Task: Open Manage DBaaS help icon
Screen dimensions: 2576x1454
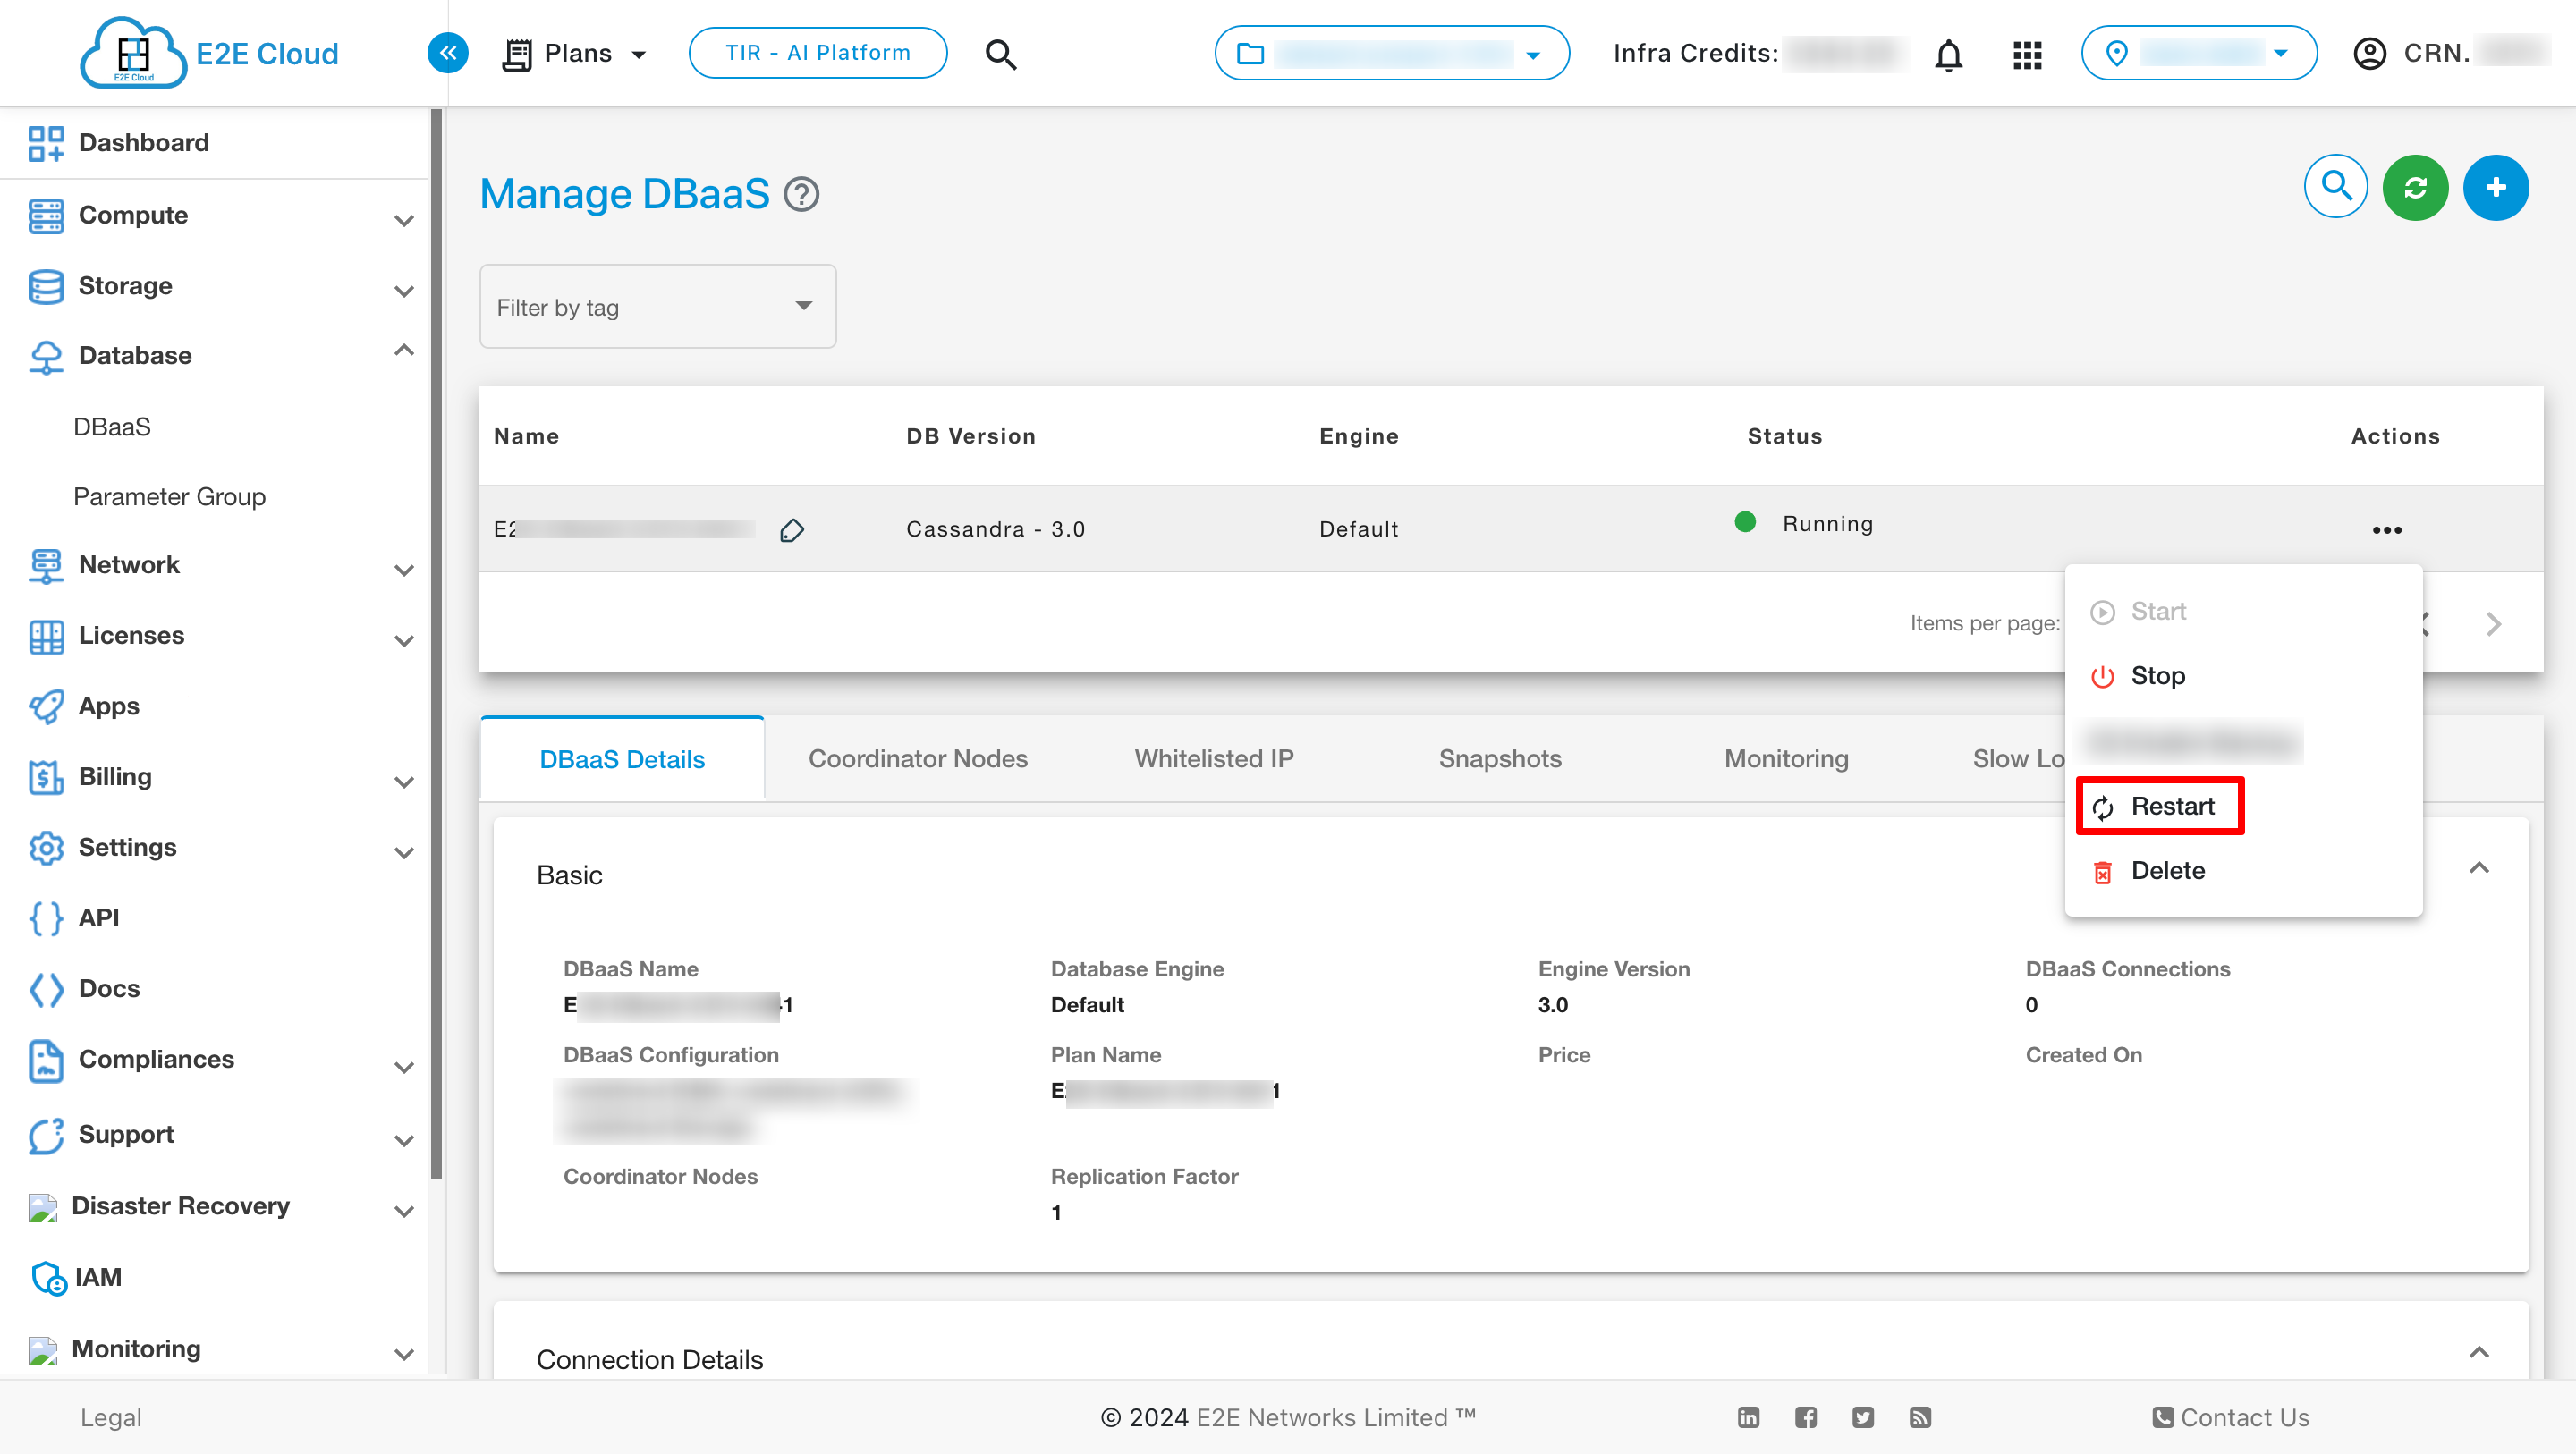Action: tap(801, 194)
